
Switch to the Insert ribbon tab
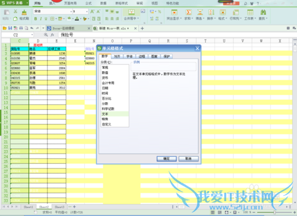click(52, 3)
